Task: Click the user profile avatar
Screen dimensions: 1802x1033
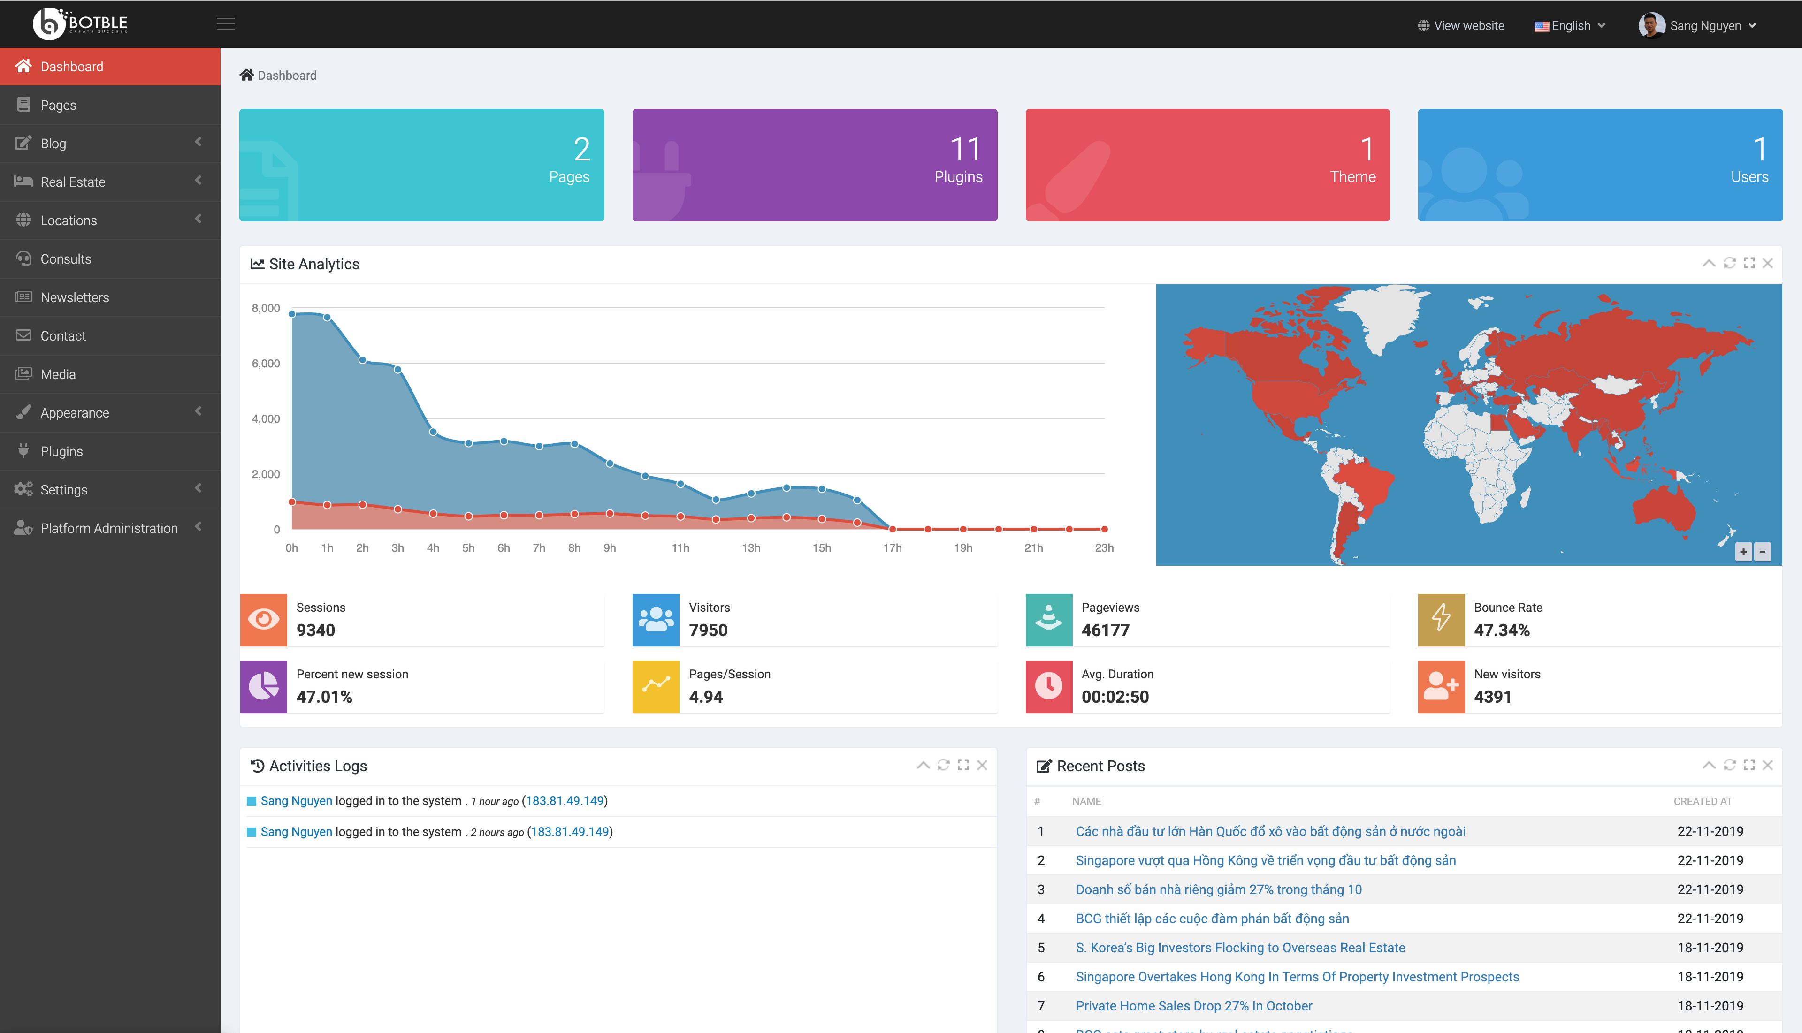Action: pyautogui.click(x=1654, y=25)
